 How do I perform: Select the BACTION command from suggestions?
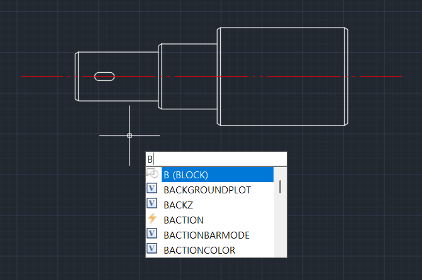184,220
